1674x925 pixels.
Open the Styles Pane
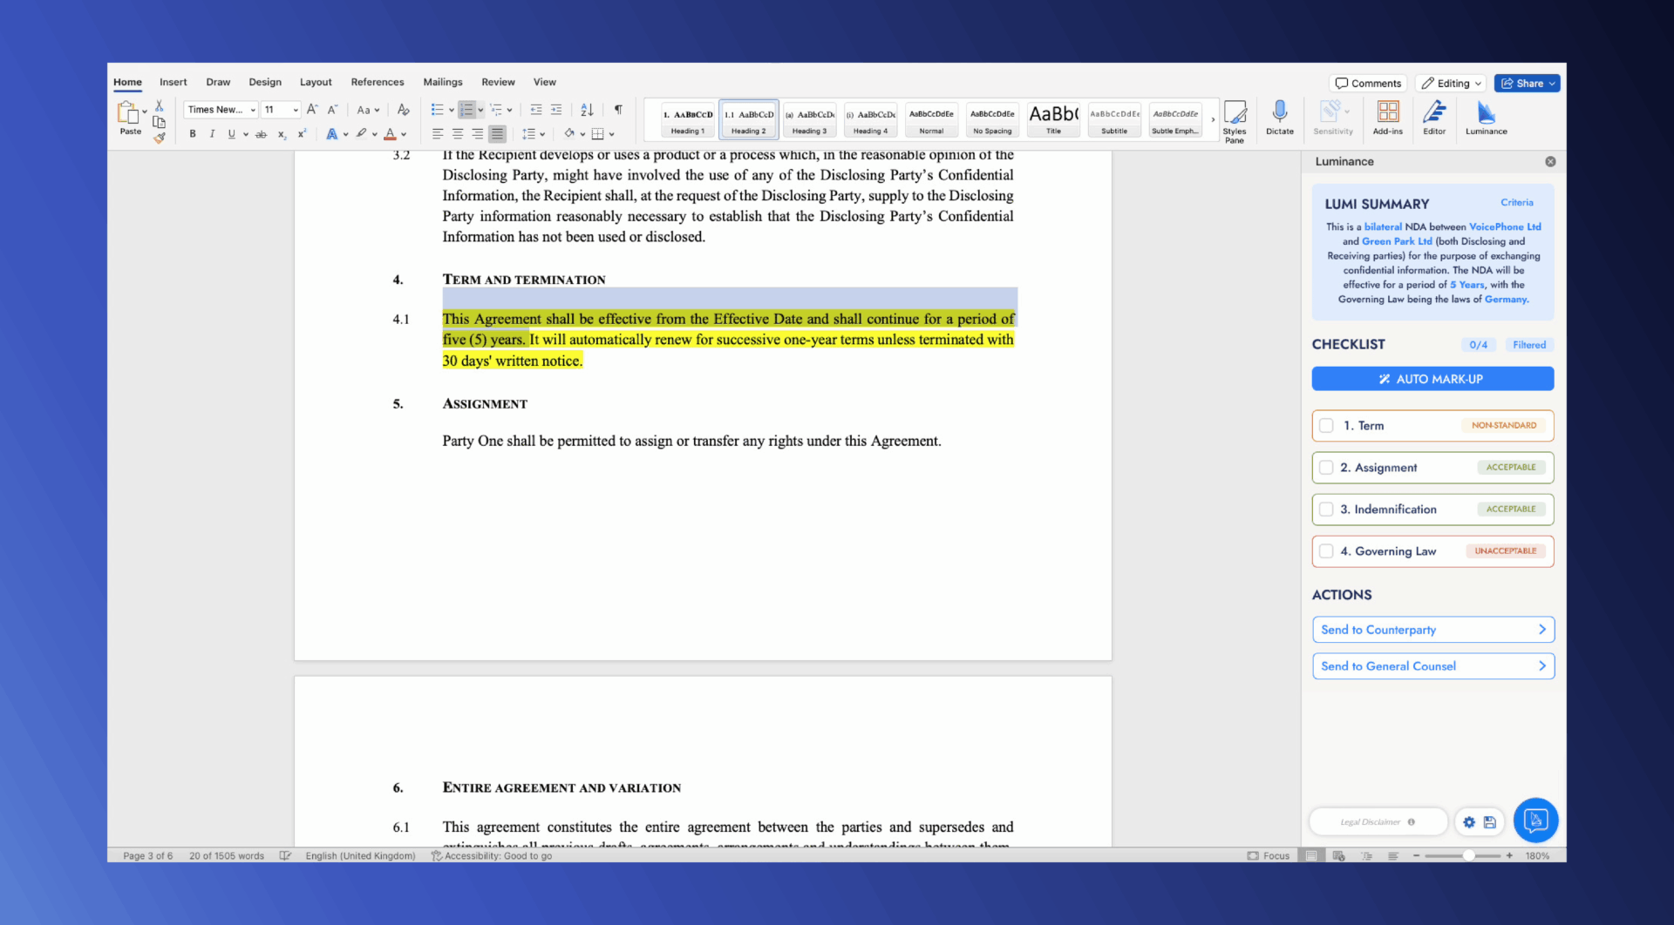[1235, 119]
